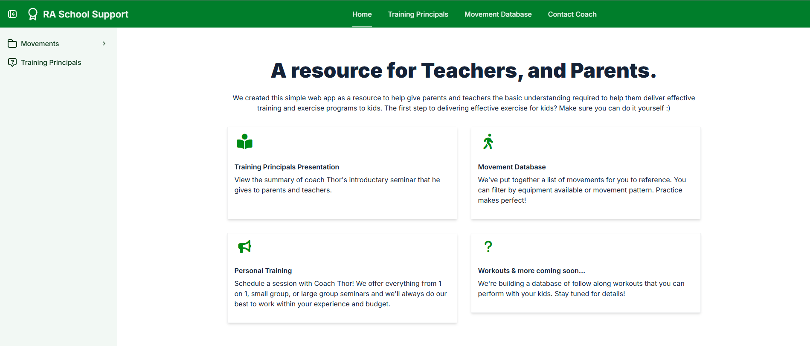This screenshot has height=346, width=810.
Task: Click the running person icon
Action: (488, 142)
